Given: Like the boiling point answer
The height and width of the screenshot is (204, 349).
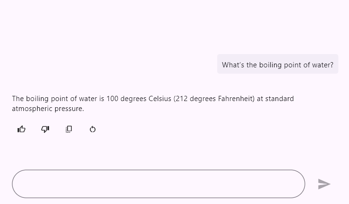Looking at the screenshot, I should point(21,129).
